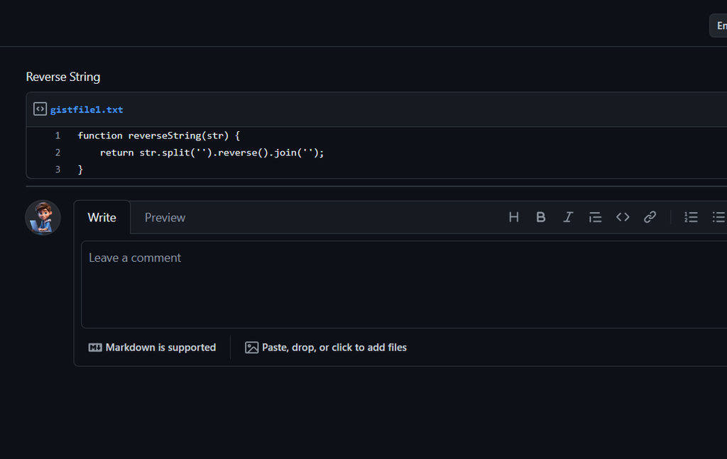Open the partially visible Embed dropdown
The width and height of the screenshot is (727, 459).
pos(718,26)
